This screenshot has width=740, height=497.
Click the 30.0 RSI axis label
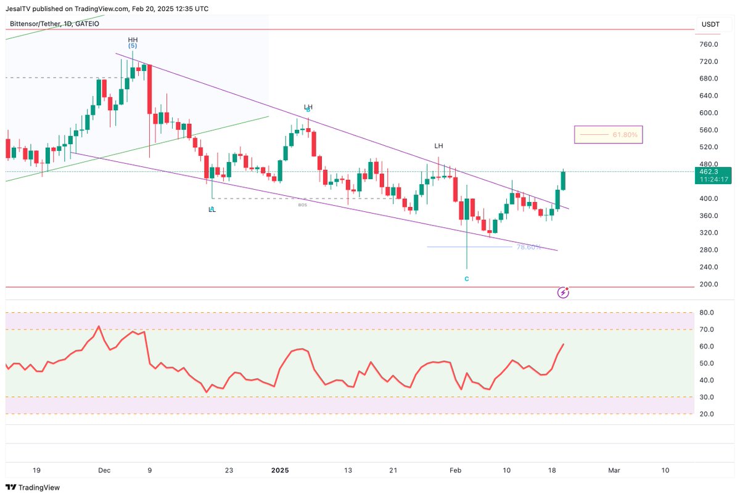(708, 397)
